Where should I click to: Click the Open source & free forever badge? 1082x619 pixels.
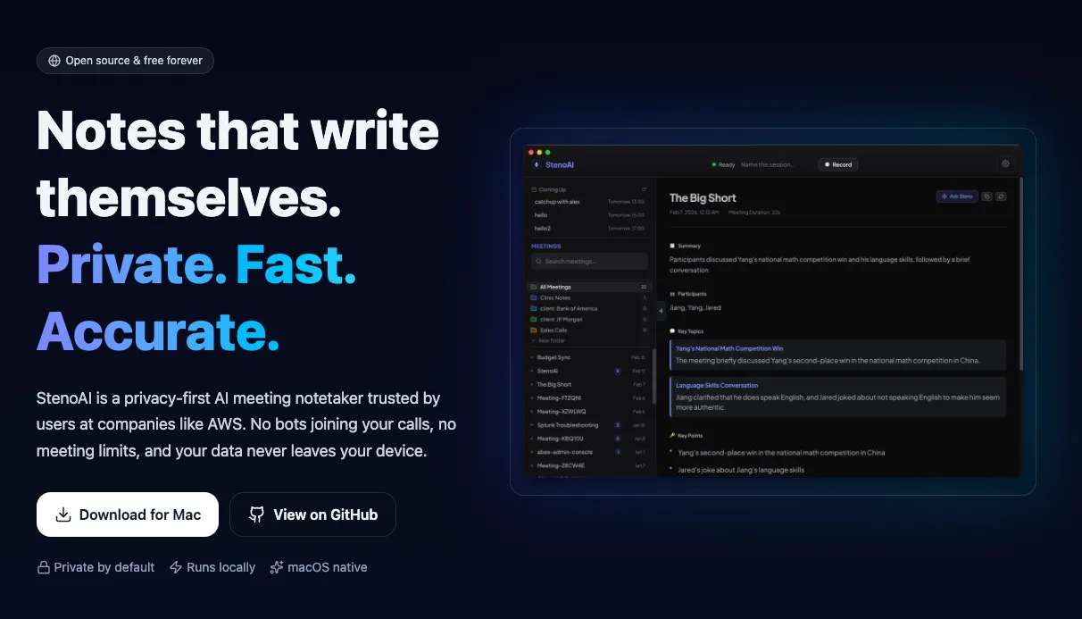[125, 61]
